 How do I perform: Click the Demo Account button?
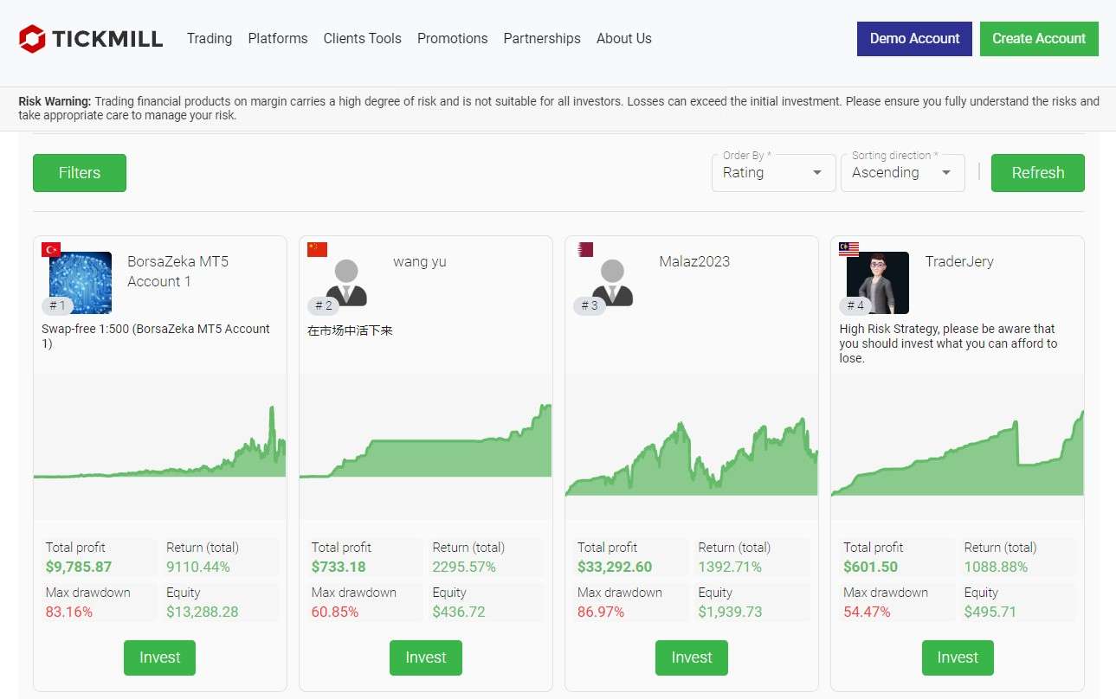pyautogui.click(x=914, y=39)
